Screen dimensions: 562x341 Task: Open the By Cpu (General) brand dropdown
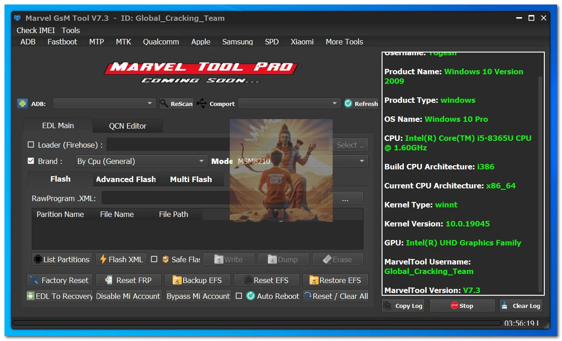point(141,161)
